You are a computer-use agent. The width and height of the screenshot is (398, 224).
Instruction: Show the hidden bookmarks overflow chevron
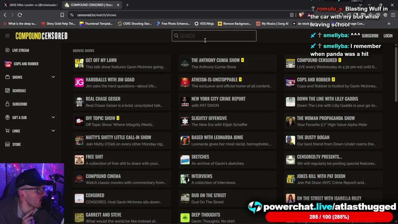pyautogui.click(x=389, y=24)
